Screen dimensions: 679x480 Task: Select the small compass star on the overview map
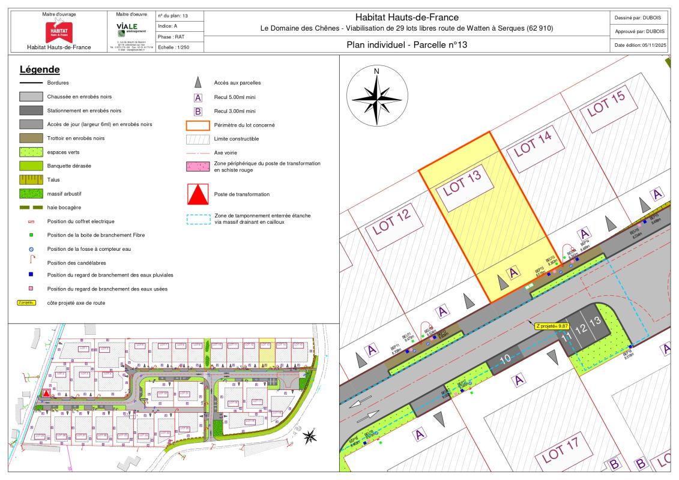point(310,436)
